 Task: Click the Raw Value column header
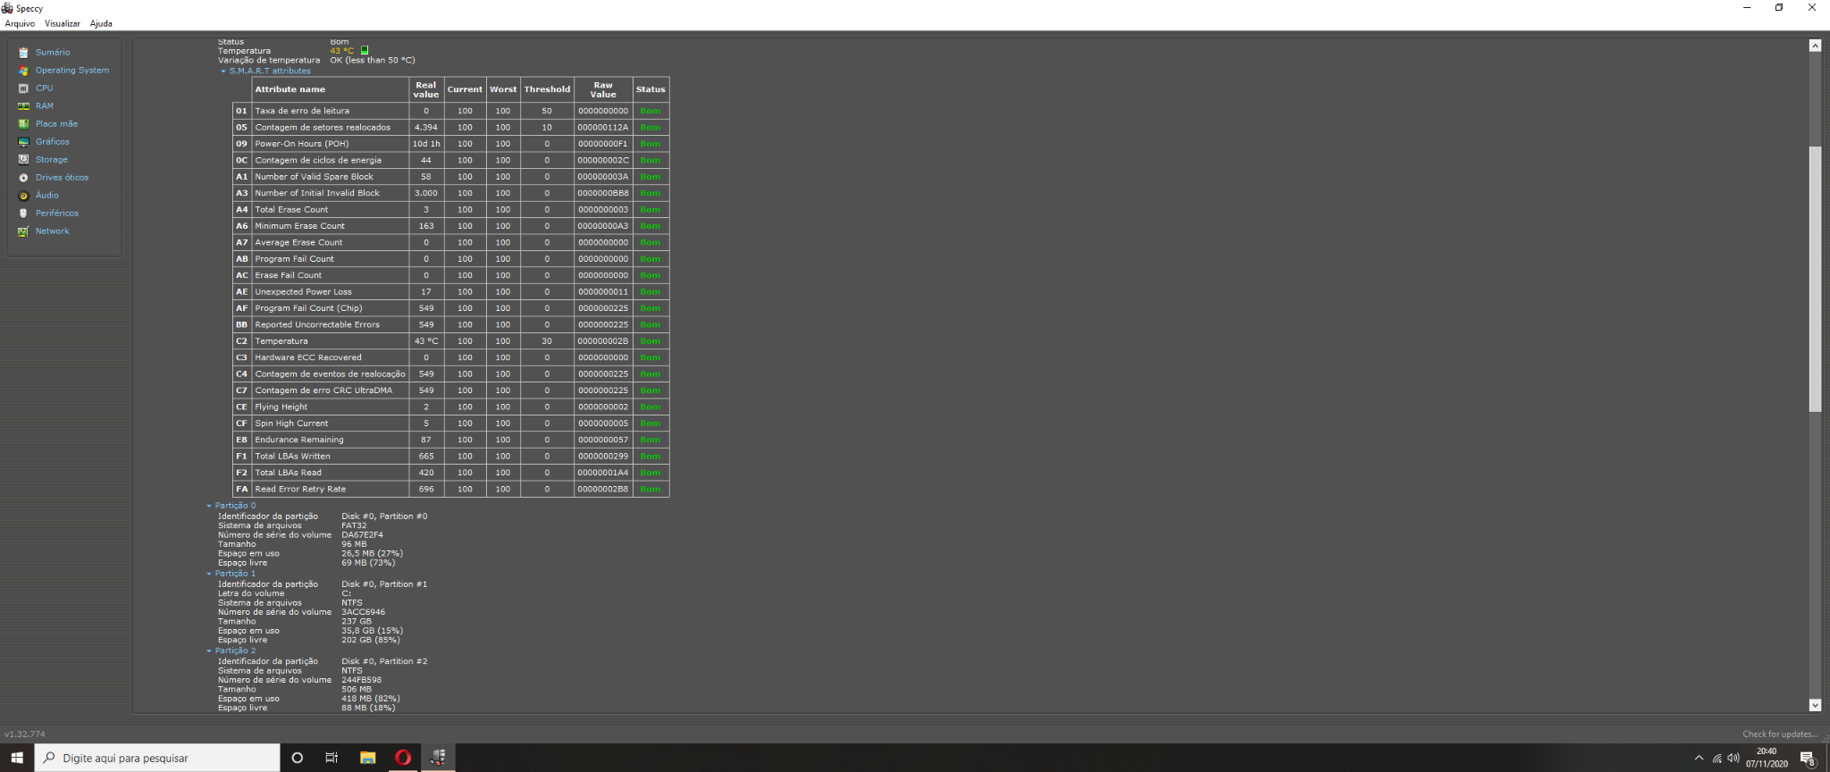[x=603, y=89]
